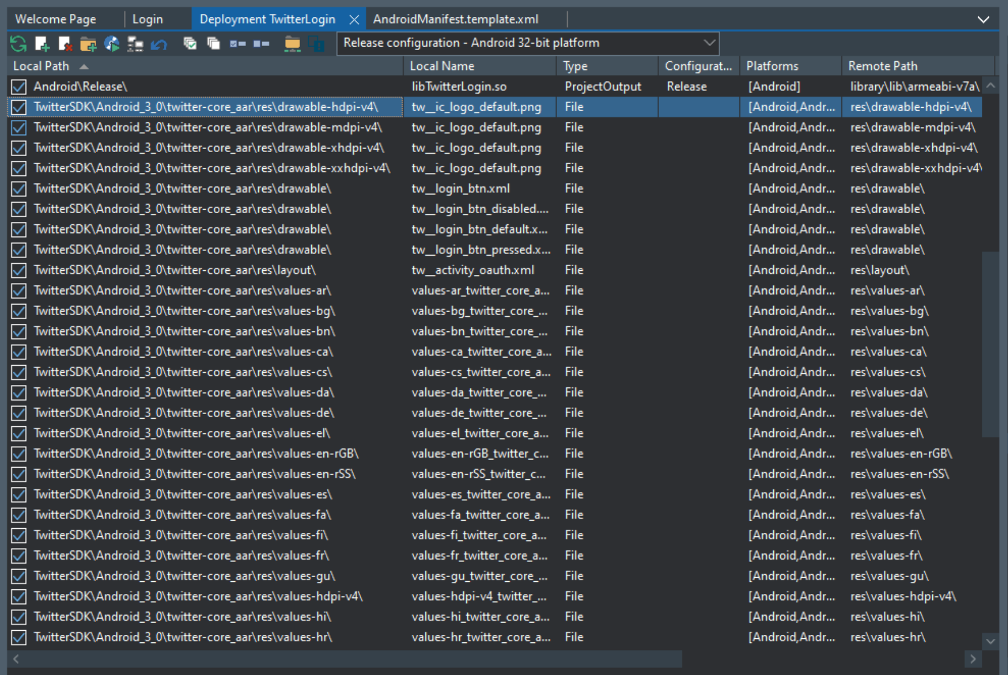The image size is (1008, 675).
Task: Click the ProjectOutput type cell
Action: tap(602, 87)
